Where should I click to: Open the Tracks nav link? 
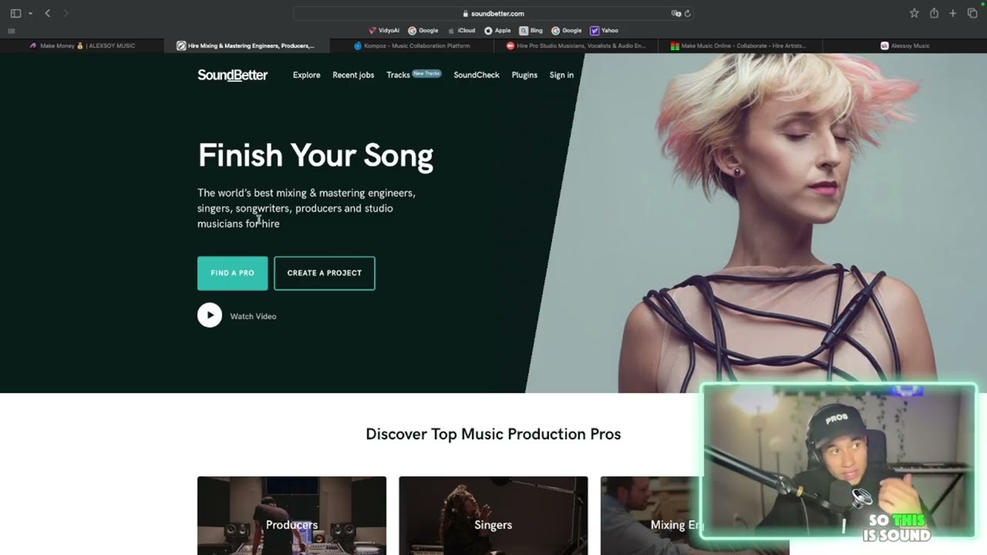tap(398, 75)
